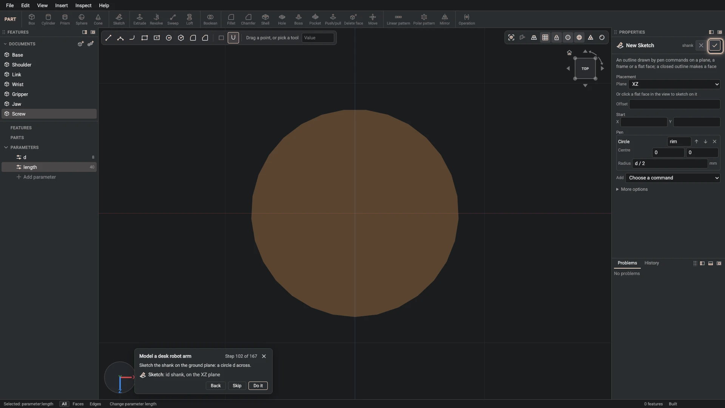Pick the Fillet tool
The image size is (725, 408).
click(x=231, y=19)
